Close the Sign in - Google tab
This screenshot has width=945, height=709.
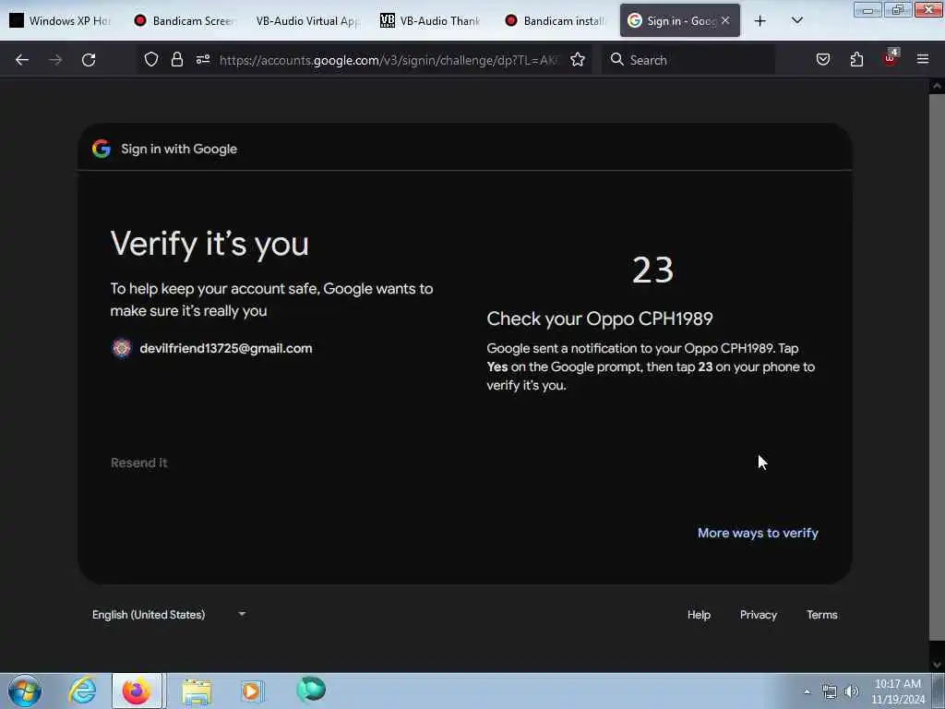(725, 20)
